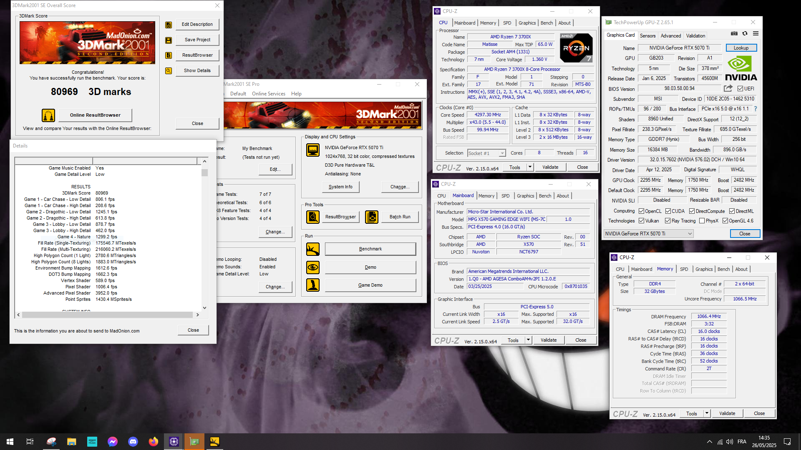The width and height of the screenshot is (801, 450).
Task: Toggle the PhysX checkbox
Action: pos(702,221)
